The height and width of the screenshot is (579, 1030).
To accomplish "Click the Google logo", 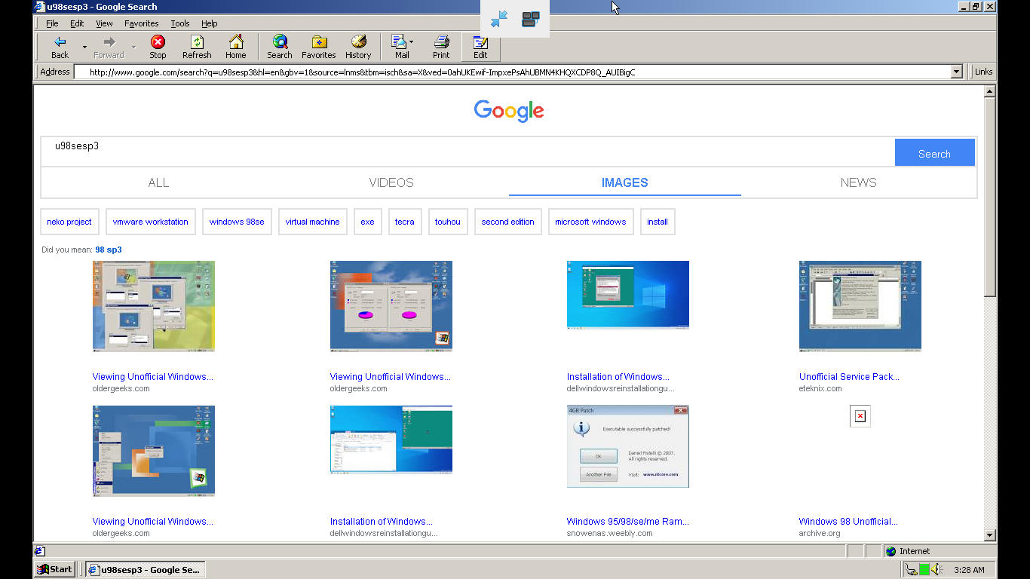I will (509, 111).
